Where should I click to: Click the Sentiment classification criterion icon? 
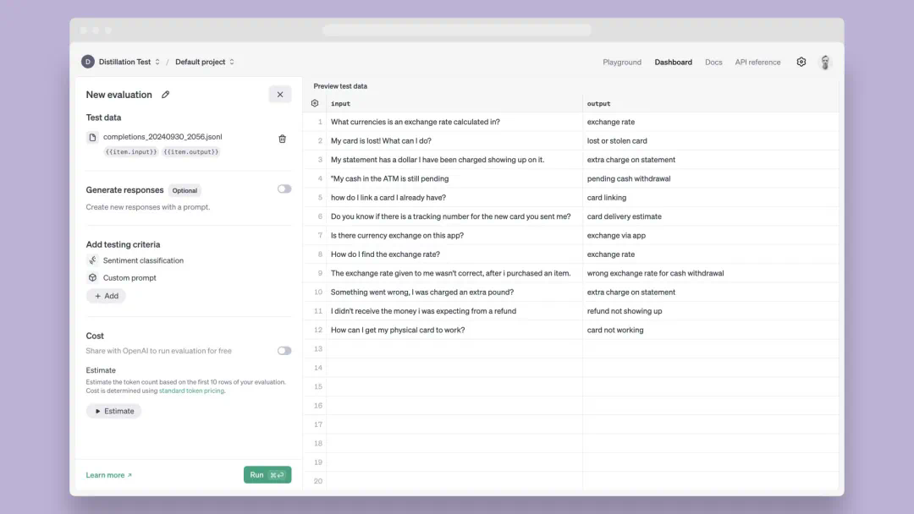point(92,260)
